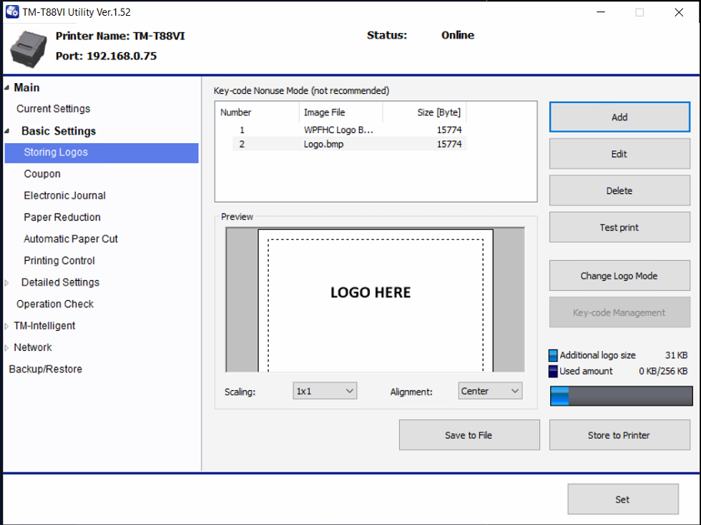Viewport: 701px width, 525px height.
Task: Select Storing Logos in the sidebar
Action: click(x=102, y=153)
